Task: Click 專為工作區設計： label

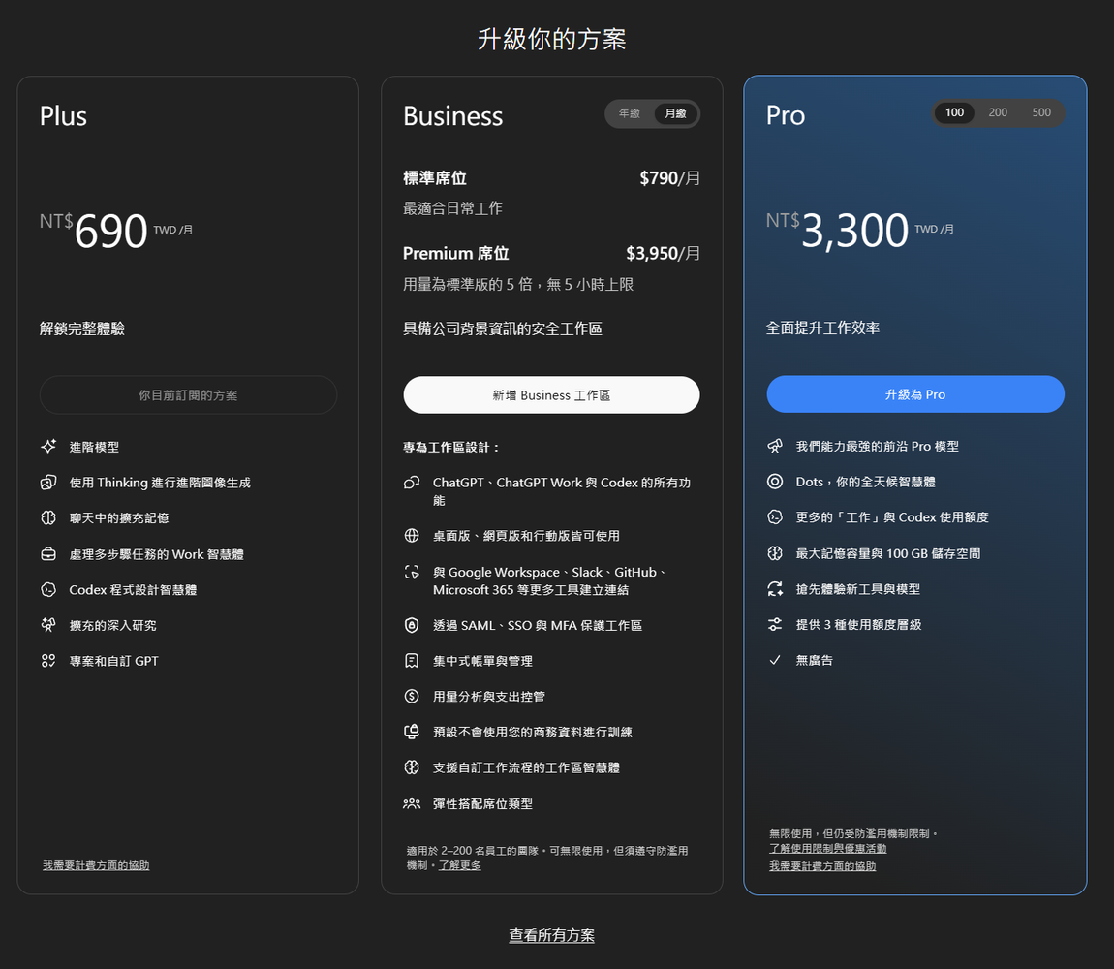Action: [x=451, y=447]
